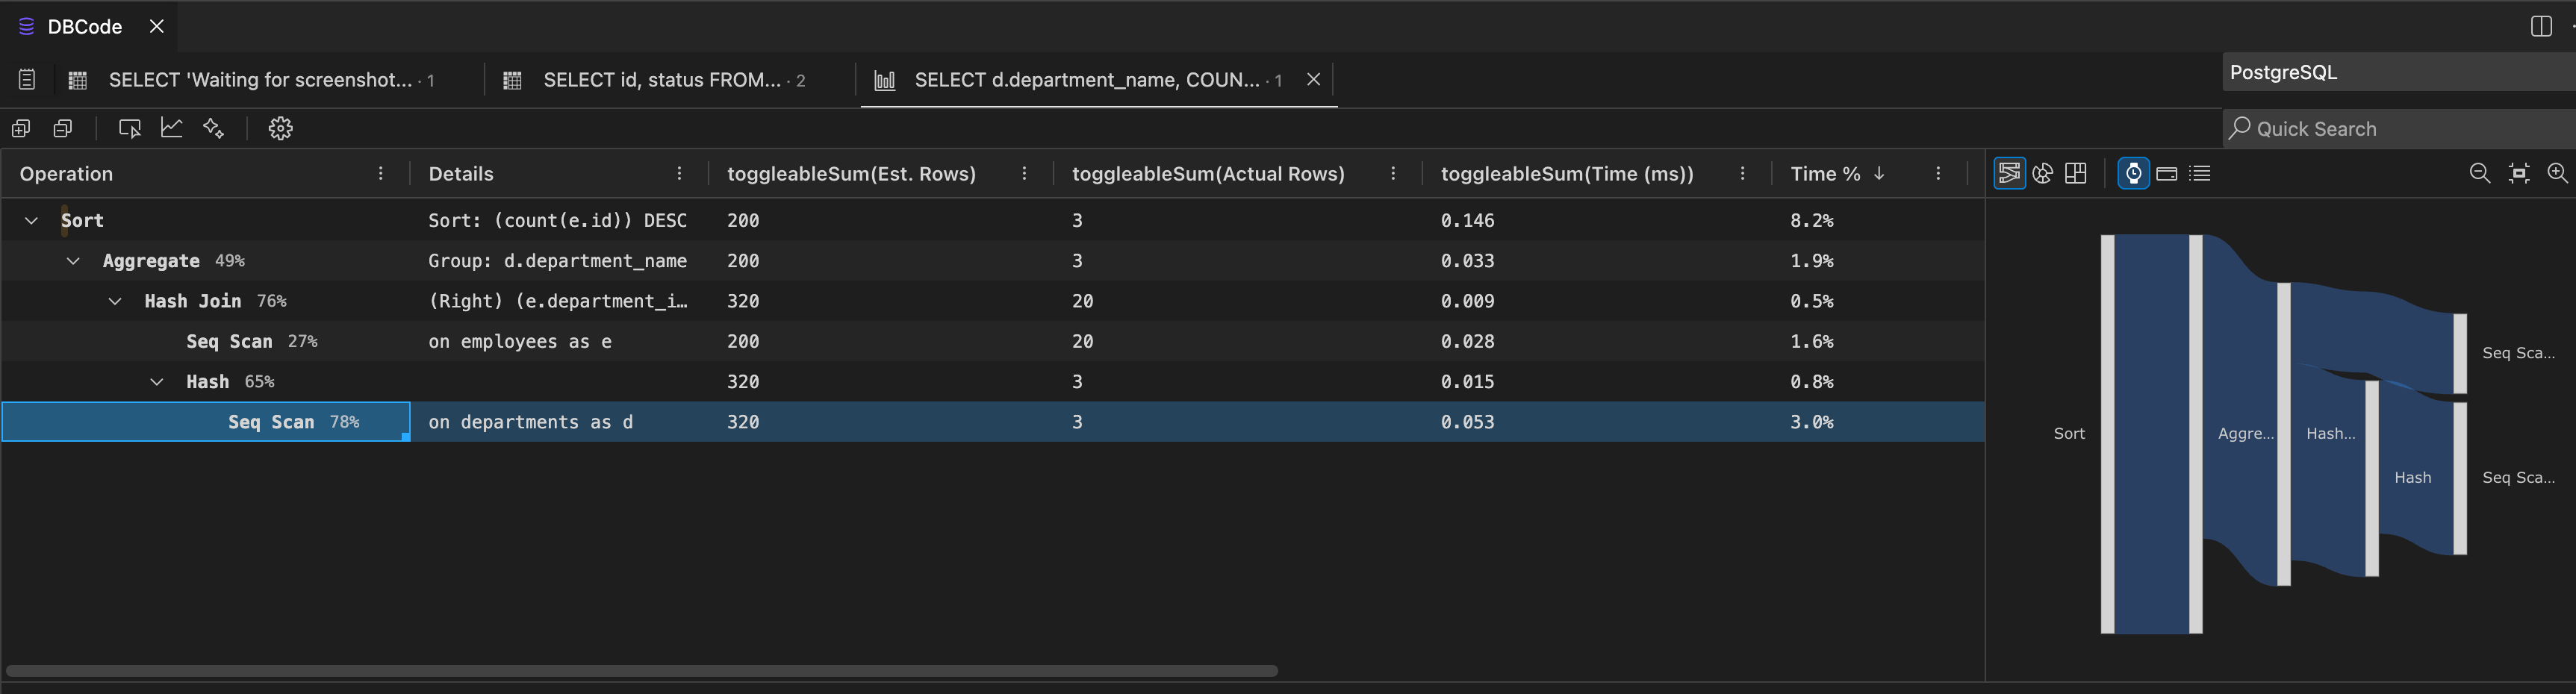Collapse the Aggregate node
Screen dimensions: 2576x694
pos(73,261)
